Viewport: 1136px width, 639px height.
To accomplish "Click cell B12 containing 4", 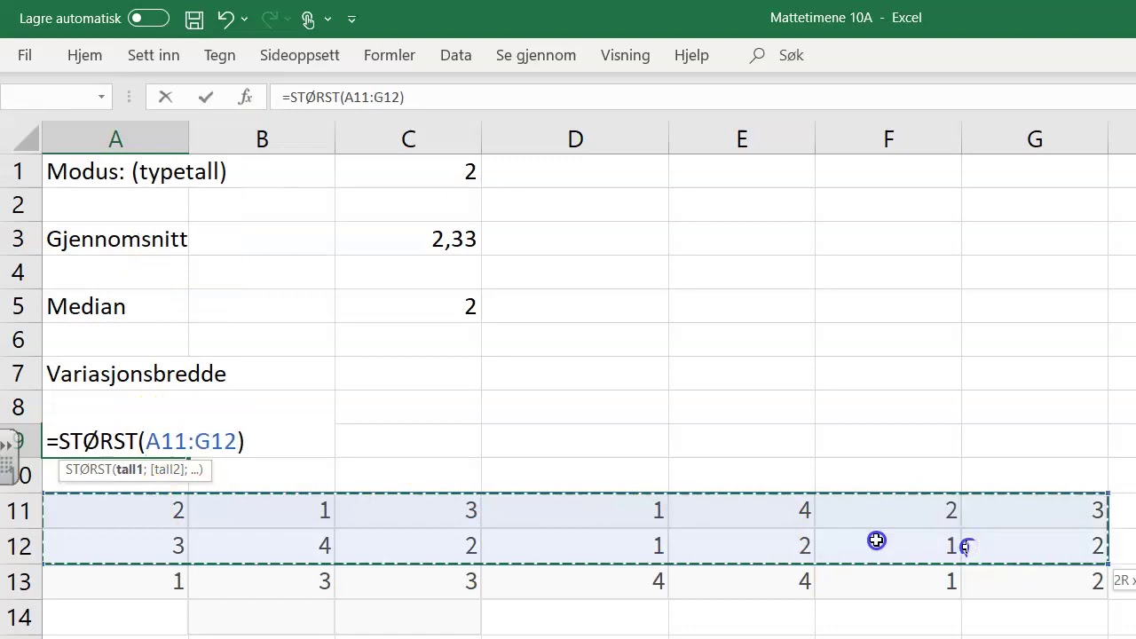I will click(262, 546).
